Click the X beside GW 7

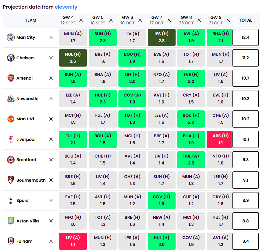(169, 20)
